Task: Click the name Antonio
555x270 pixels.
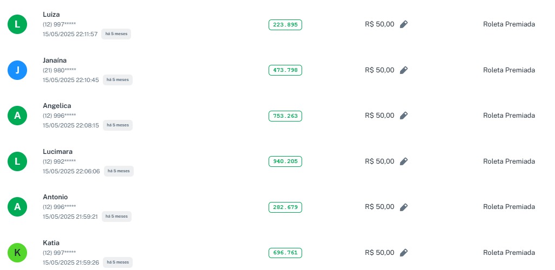Action: click(x=55, y=197)
